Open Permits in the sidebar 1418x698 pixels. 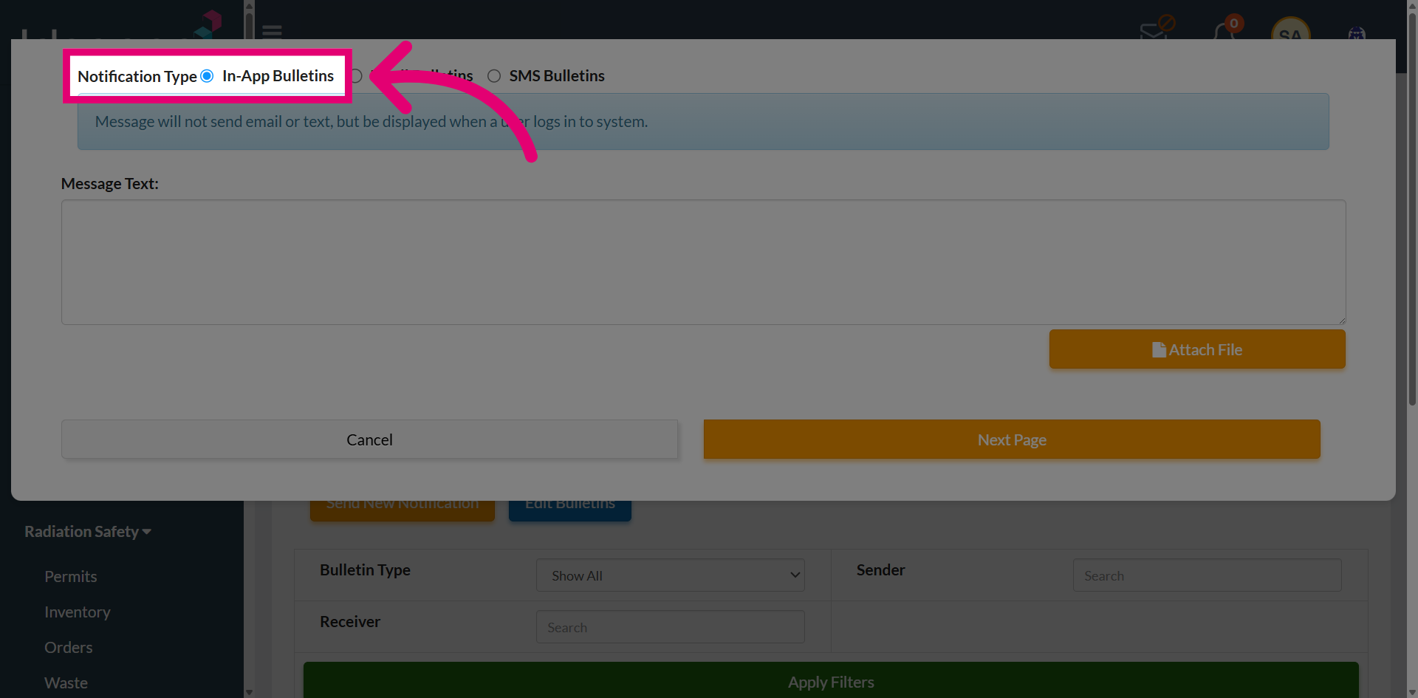(71, 576)
